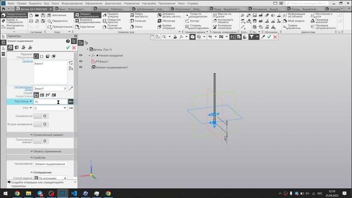Click the command search box
Image resolution: width=352 pixels, height=198 pixels.
(x=307, y=3)
